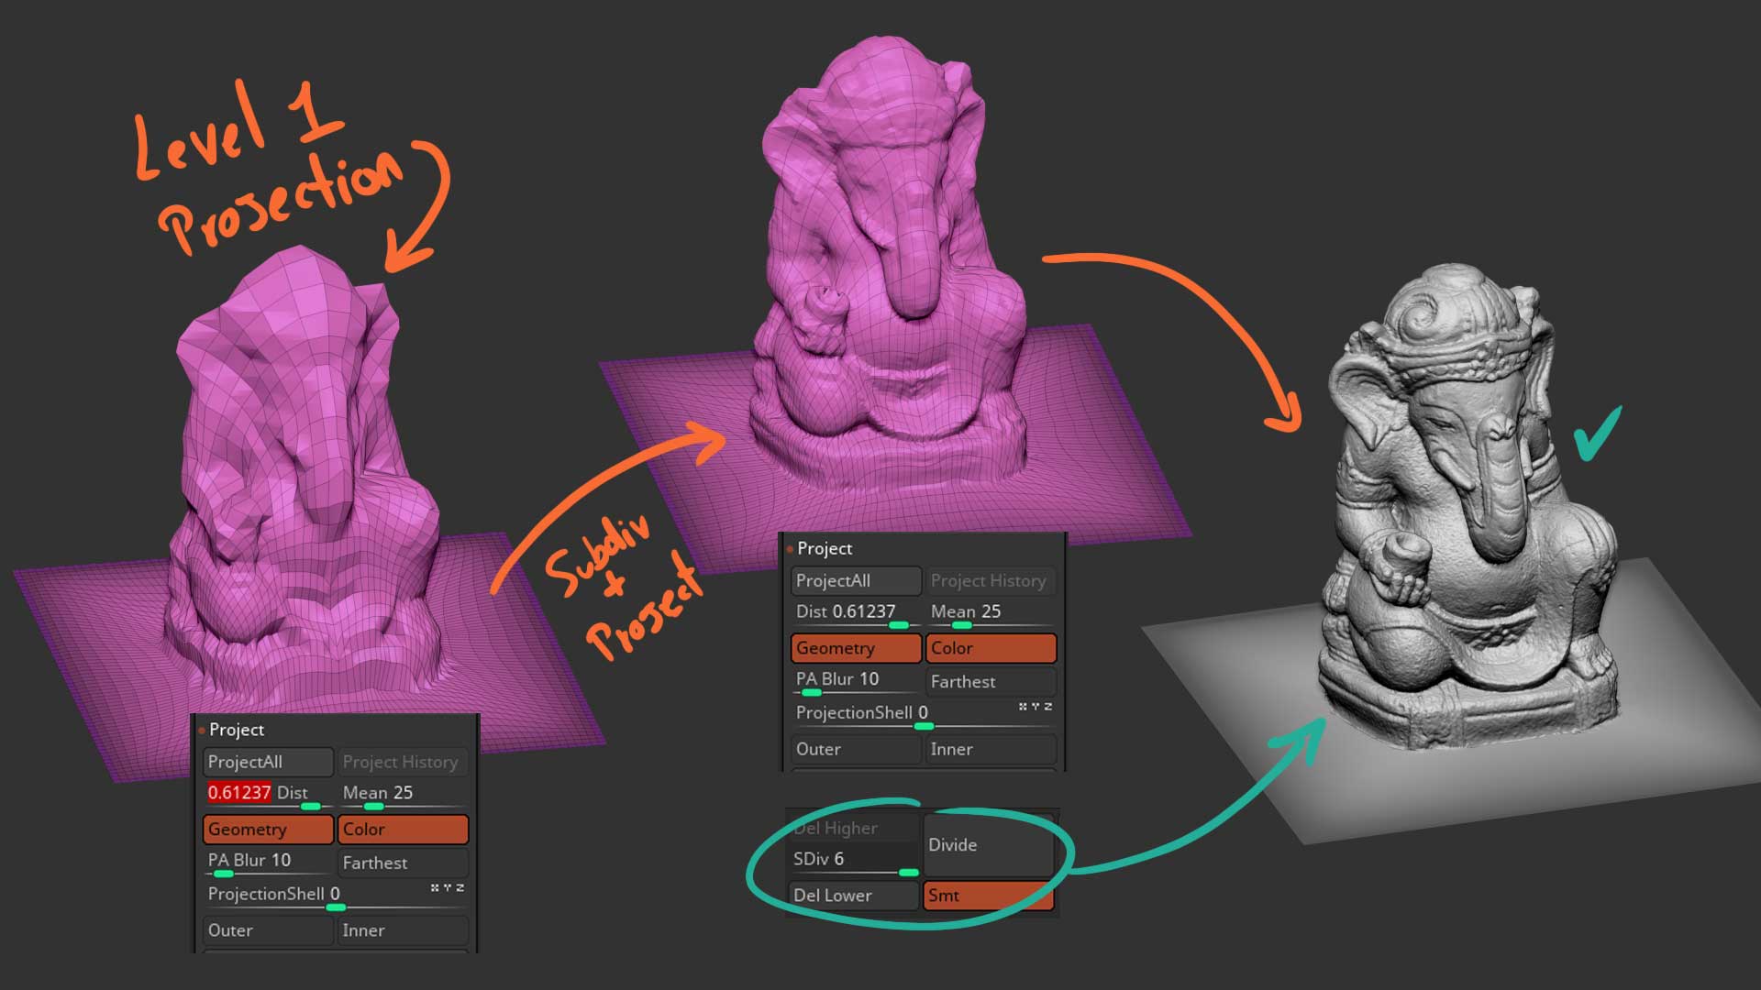This screenshot has height=990, width=1761.
Task: Adjust PA Blur 10 slider under low-poly model
Action: [268, 862]
